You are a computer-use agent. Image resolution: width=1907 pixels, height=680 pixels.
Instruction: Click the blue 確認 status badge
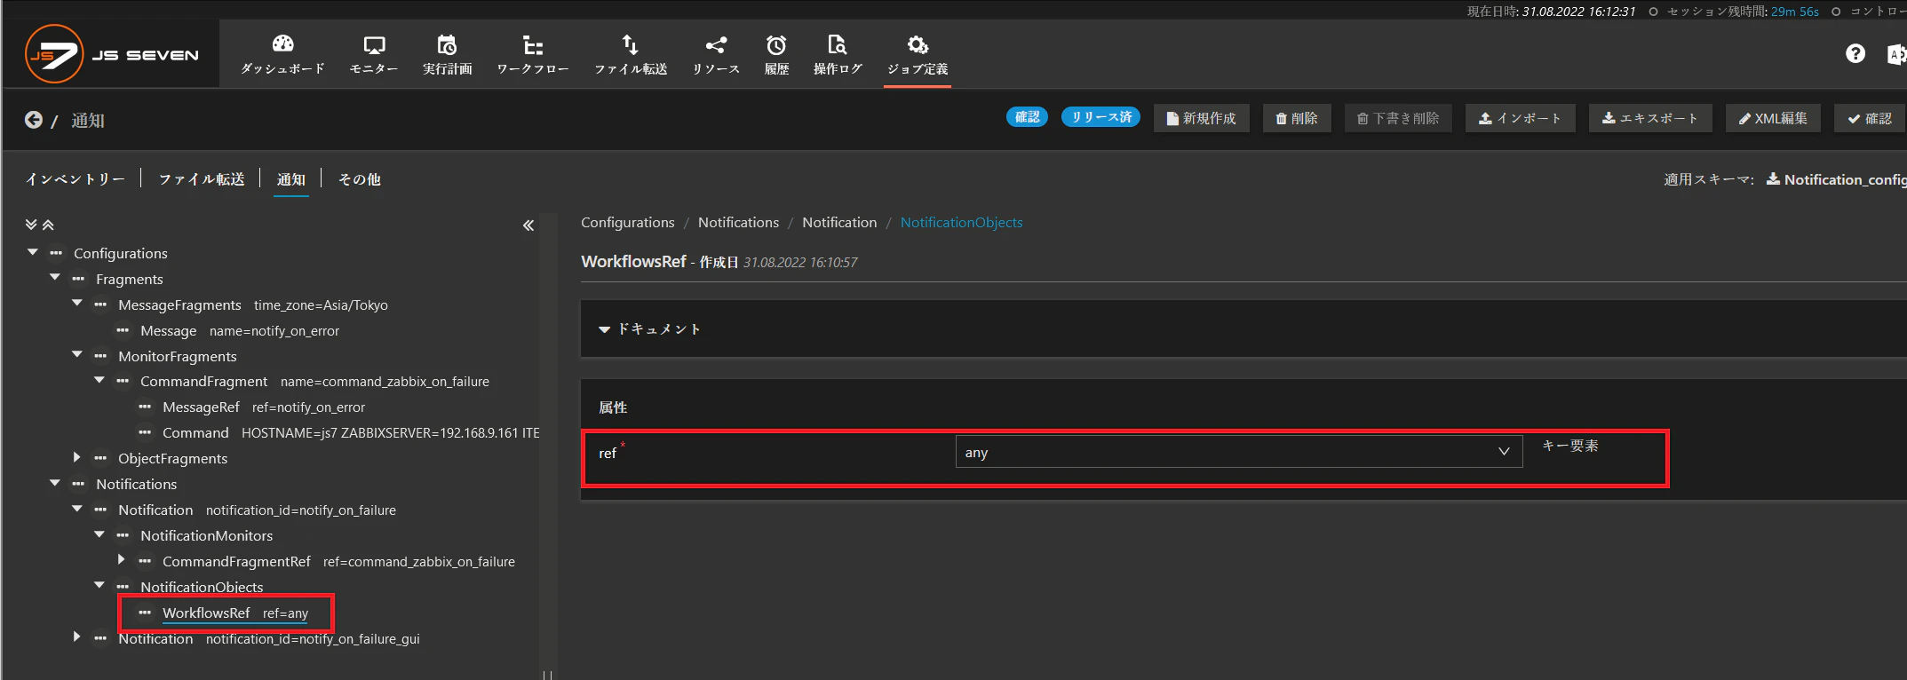coord(1028,117)
